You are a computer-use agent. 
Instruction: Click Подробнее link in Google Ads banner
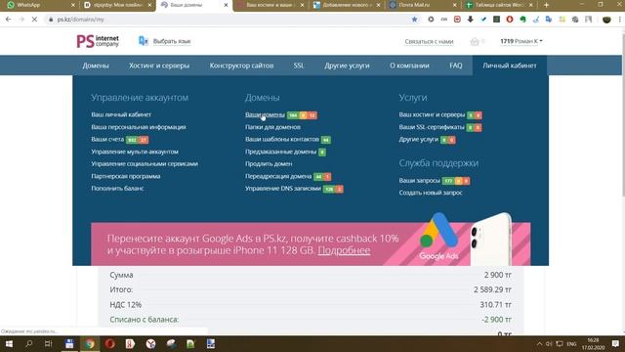[x=344, y=250]
